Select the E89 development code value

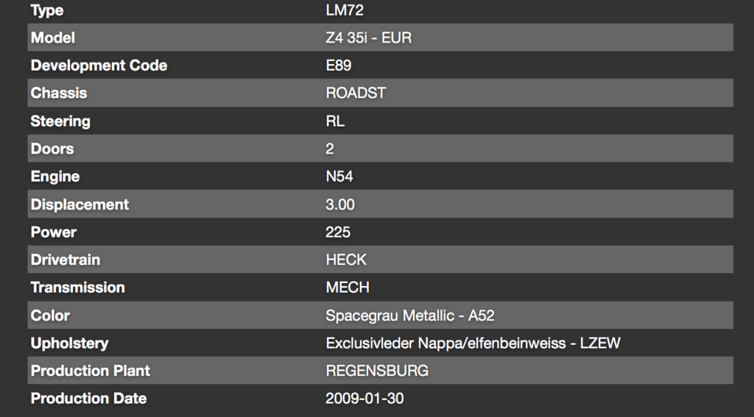click(x=339, y=65)
